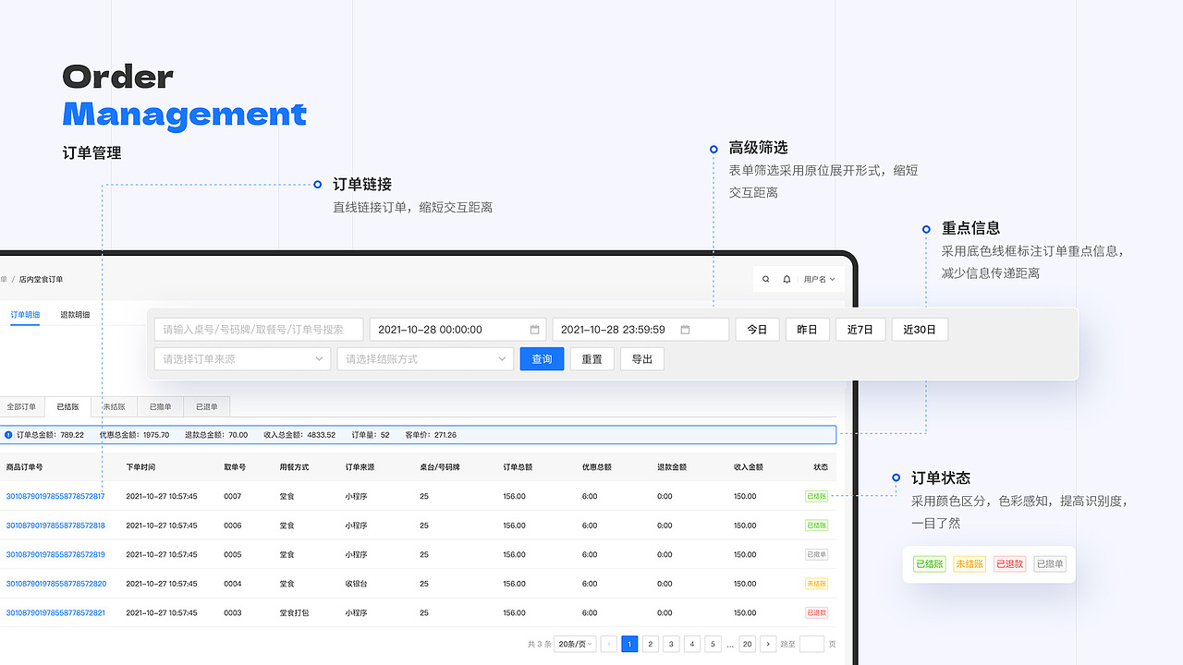Image resolution: width=1183 pixels, height=665 pixels.
Task: Click calendar icon in end date field
Action: [686, 330]
